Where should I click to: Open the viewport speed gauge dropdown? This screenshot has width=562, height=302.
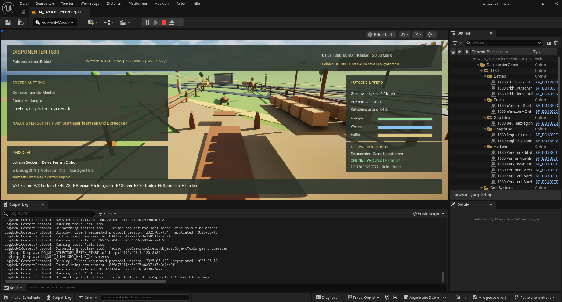coord(418,34)
